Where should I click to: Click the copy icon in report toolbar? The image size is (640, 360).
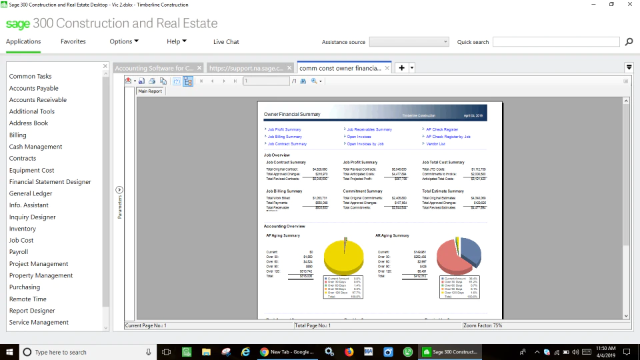163,81
